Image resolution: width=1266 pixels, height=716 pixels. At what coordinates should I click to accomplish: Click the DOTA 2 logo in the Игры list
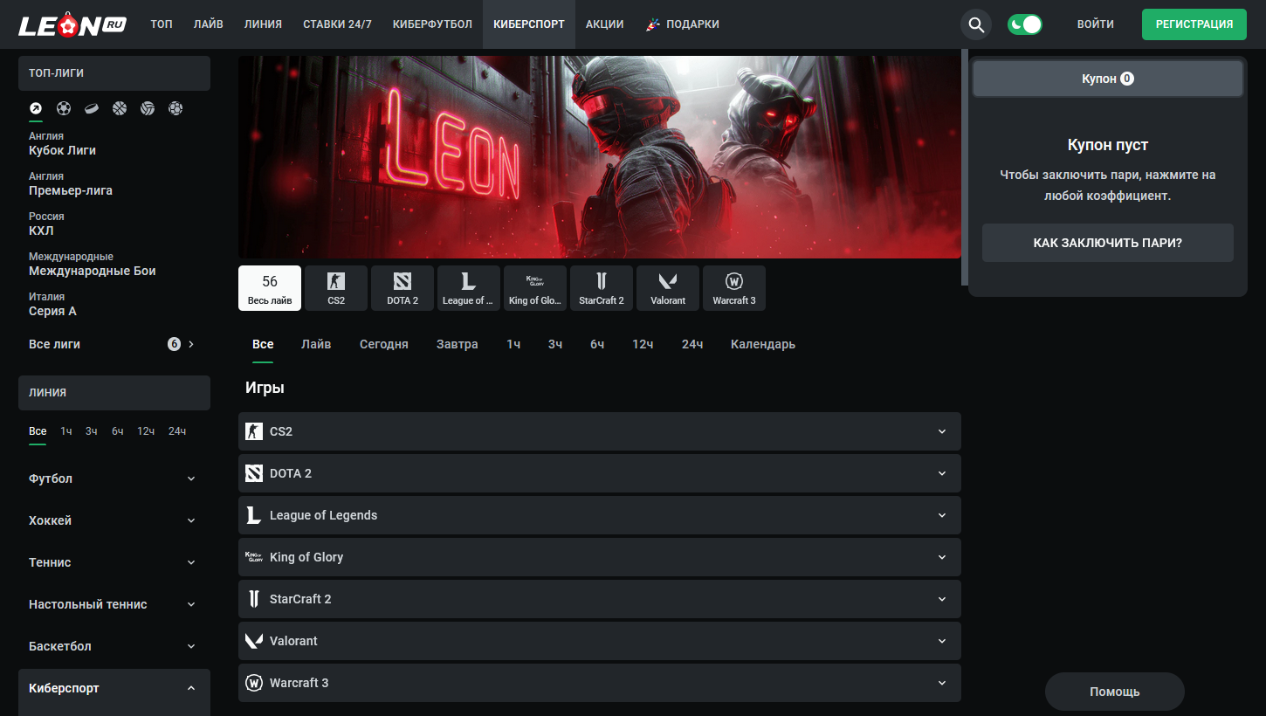pyautogui.click(x=254, y=473)
